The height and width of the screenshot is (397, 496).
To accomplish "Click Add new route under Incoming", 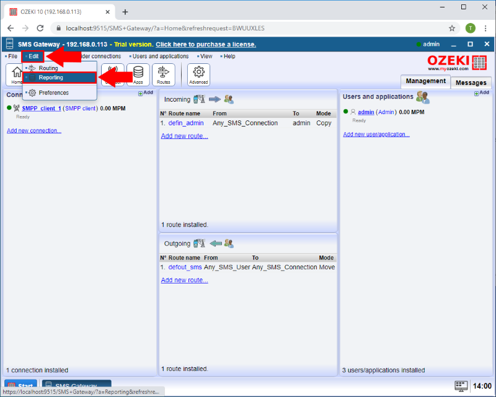I will 184,136.
